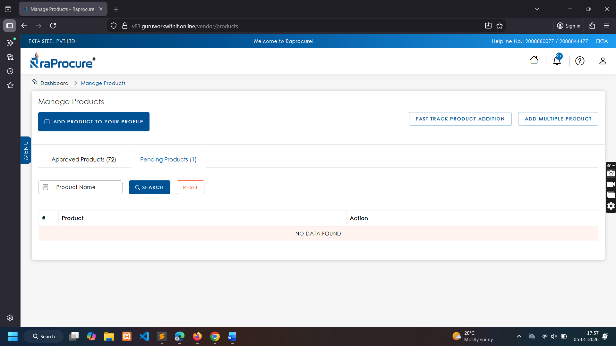This screenshot has height=346, width=616.
Task: Open browser extensions puzzle icon
Action: coord(592,26)
